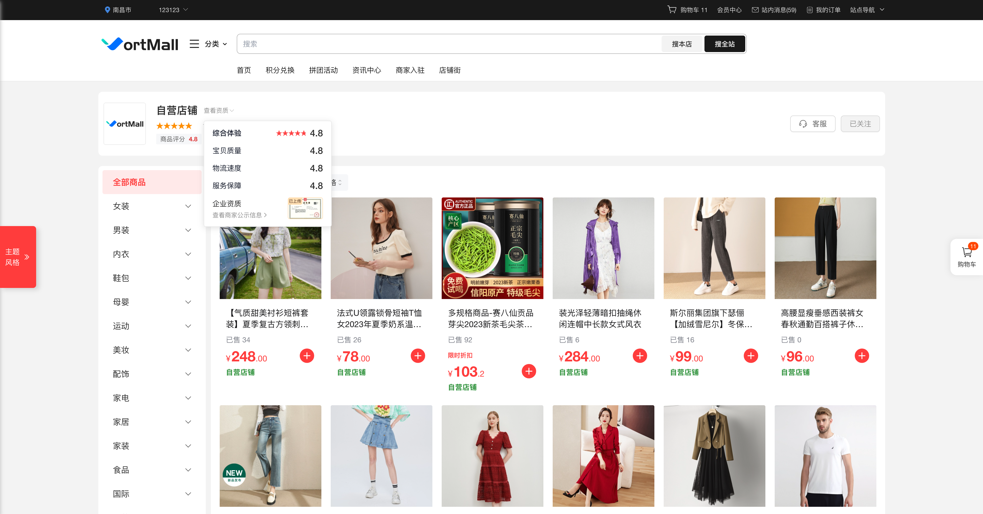The image size is (983, 514).
Task: Click 查看商家公示信息 link
Action: tap(239, 215)
